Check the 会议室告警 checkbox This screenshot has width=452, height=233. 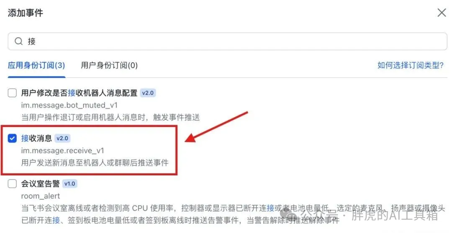(x=12, y=184)
